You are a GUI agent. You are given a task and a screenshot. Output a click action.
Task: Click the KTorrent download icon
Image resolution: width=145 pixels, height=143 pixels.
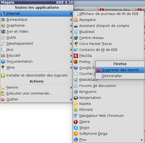(76, 110)
